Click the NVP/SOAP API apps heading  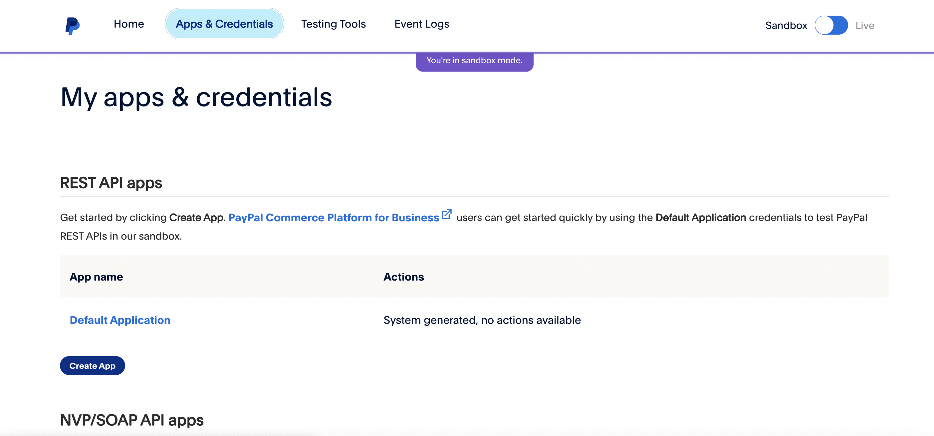tap(132, 420)
